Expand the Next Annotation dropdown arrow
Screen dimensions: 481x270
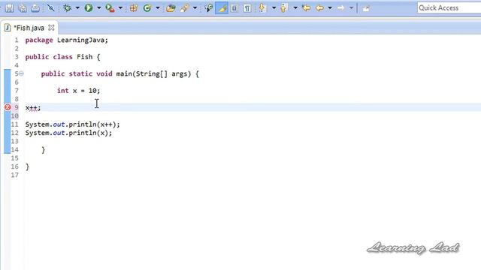(x=274, y=8)
